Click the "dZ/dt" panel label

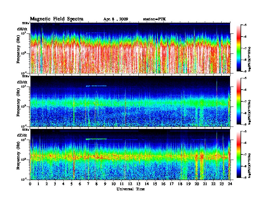click(x=22, y=135)
